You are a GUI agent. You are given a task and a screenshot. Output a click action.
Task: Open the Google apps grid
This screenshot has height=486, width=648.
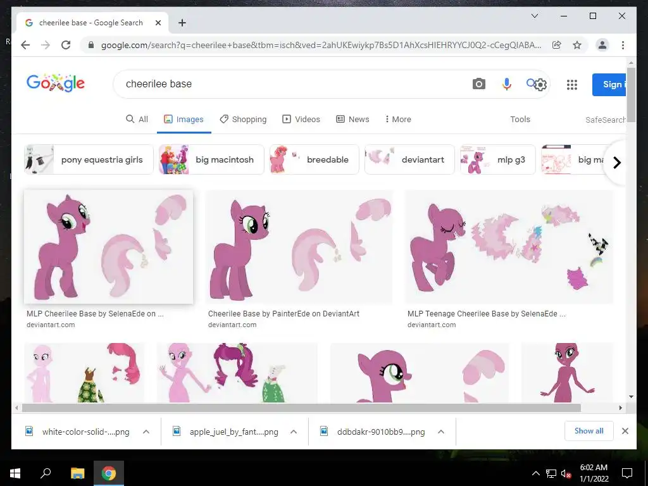tap(572, 85)
